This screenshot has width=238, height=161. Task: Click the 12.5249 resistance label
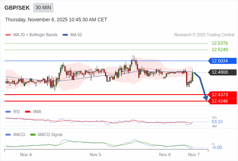(x=220, y=50)
